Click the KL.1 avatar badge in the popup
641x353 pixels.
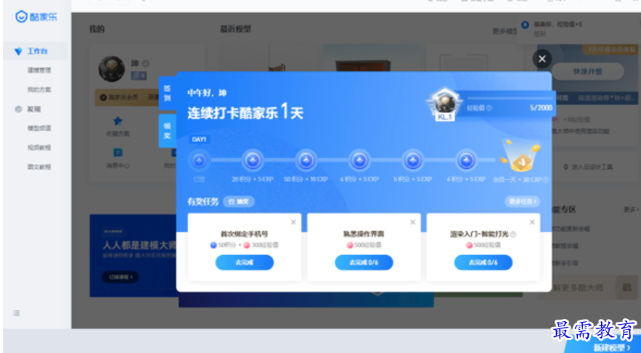pyautogui.click(x=444, y=105)
